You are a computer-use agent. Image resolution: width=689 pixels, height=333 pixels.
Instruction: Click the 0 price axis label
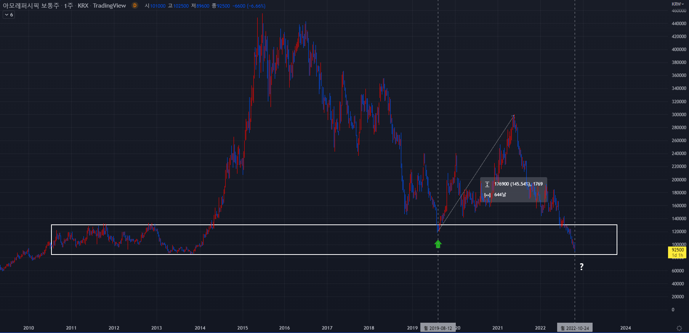(673, 310)
